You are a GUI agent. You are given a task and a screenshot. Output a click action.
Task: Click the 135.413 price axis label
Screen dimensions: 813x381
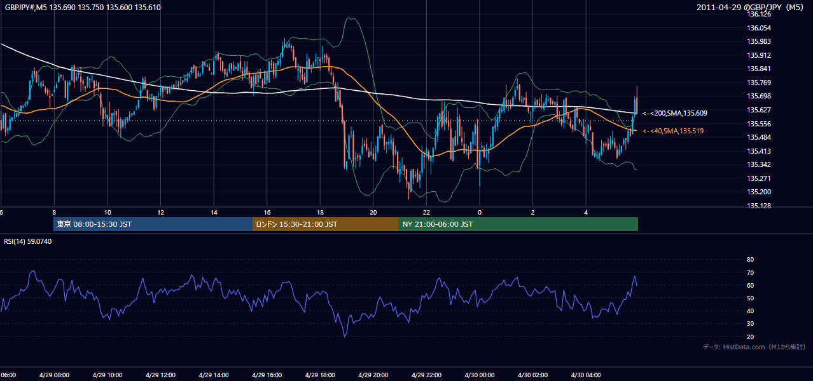point(759,151)
